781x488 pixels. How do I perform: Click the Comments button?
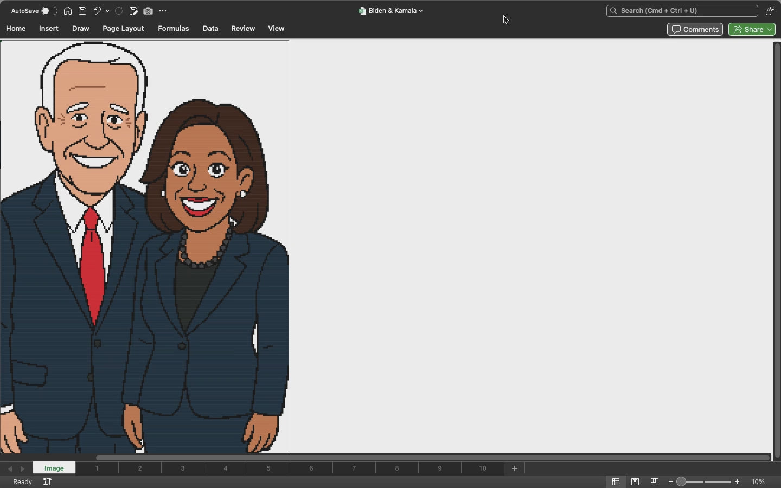pos(695,30)
